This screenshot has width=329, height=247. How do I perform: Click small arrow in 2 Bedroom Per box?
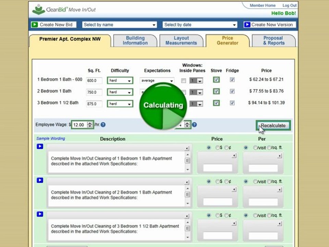(x=280, y=190)
